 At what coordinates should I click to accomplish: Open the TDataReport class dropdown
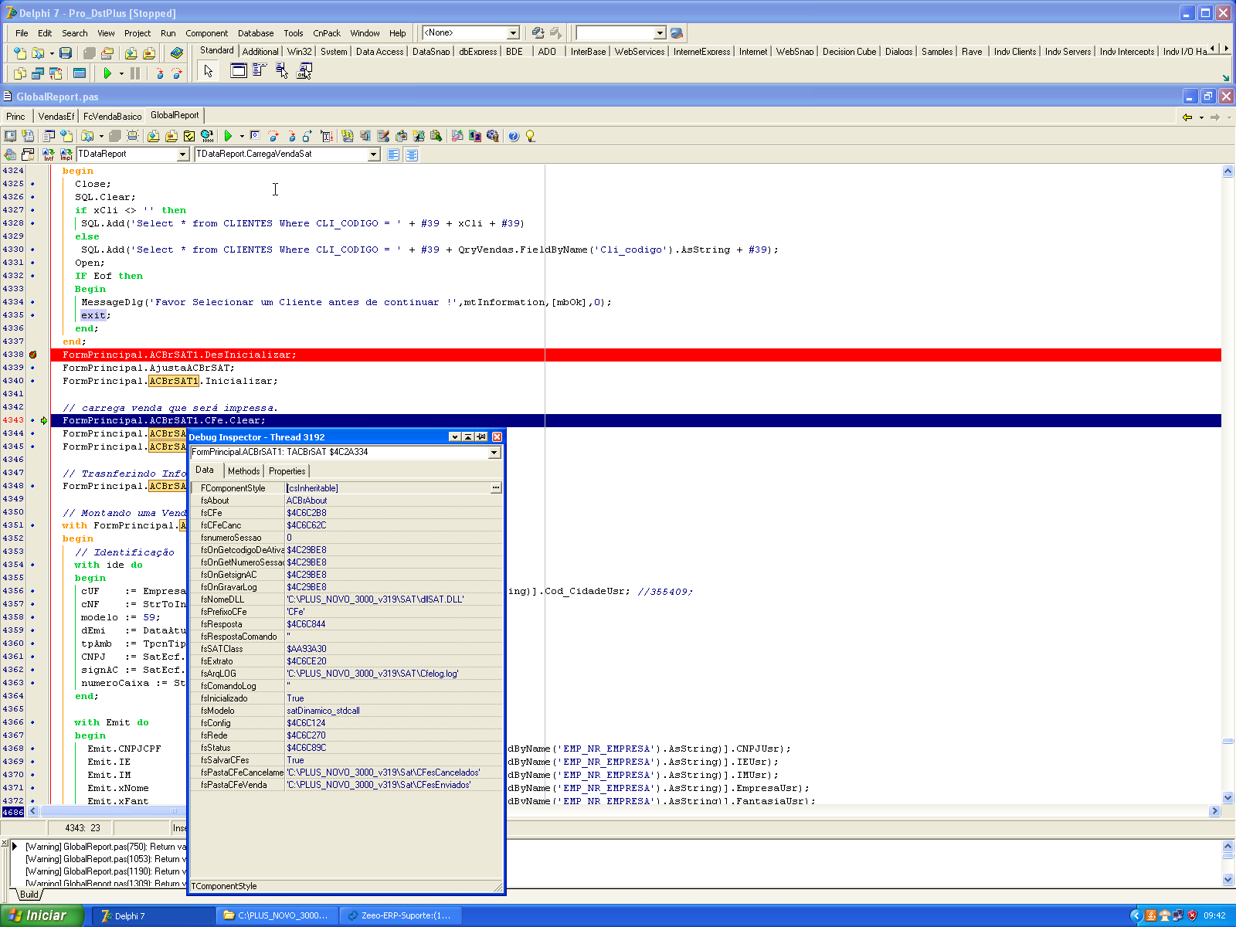(183, 154)
